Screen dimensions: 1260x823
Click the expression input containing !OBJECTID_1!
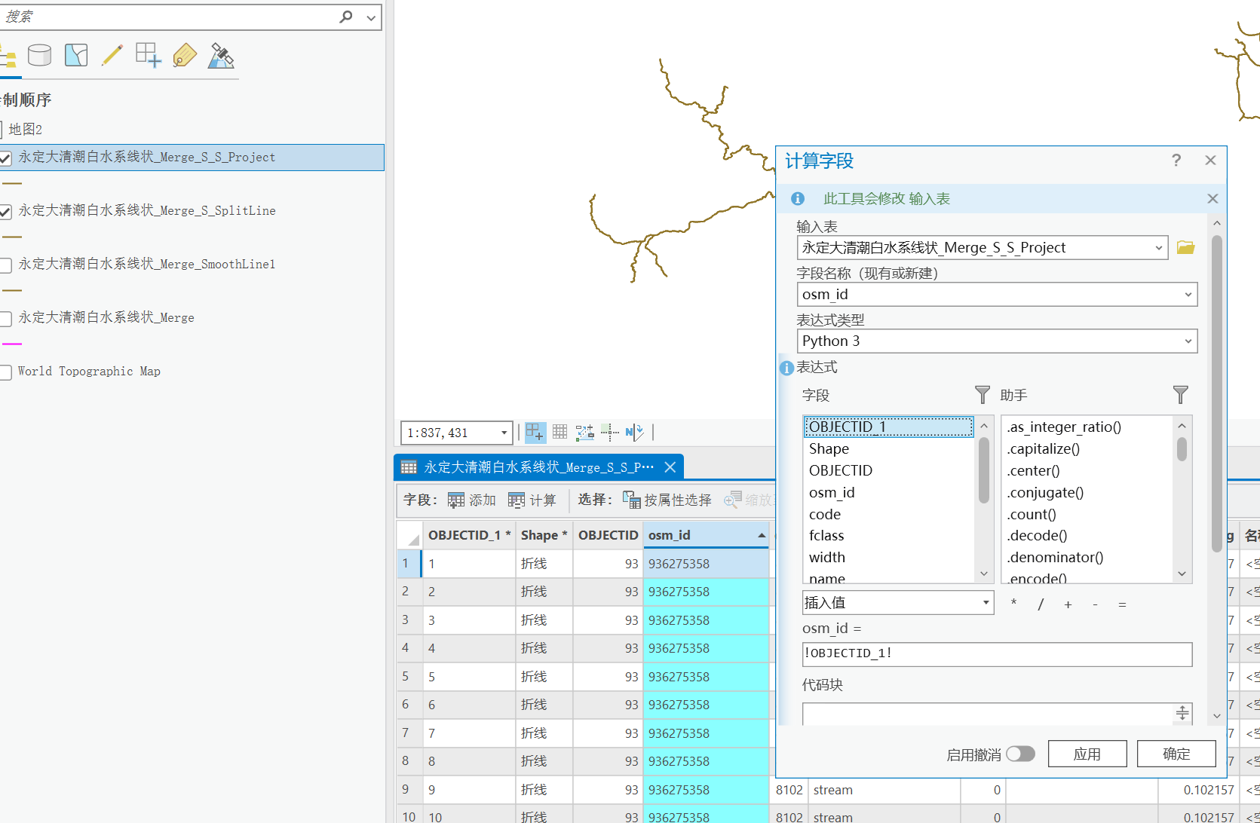point(997,653)
